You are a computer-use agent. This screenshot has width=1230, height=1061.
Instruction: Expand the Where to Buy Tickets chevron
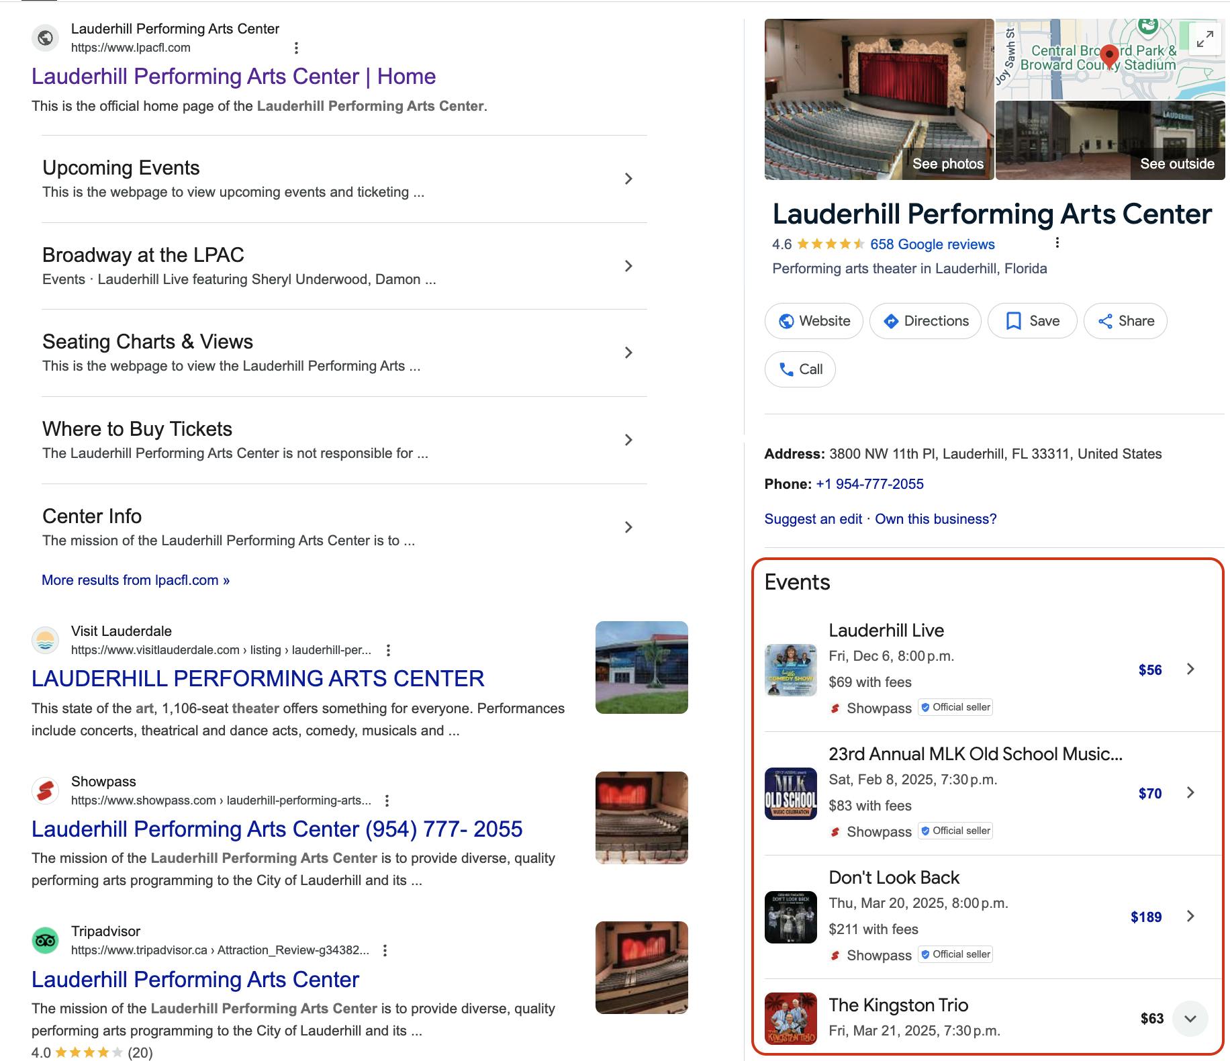click(628, 440)
